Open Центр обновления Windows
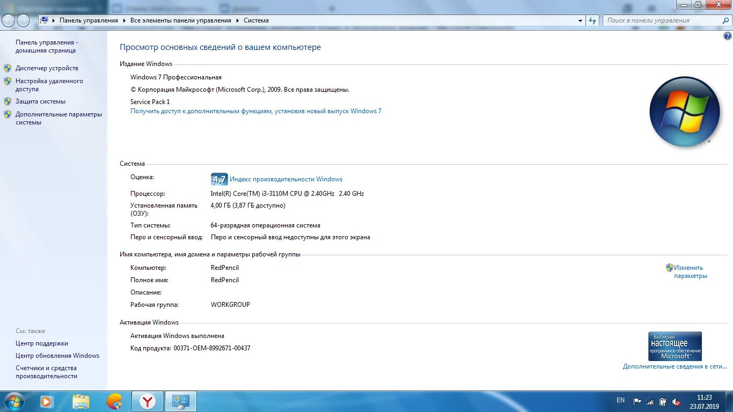 (57, 356)
